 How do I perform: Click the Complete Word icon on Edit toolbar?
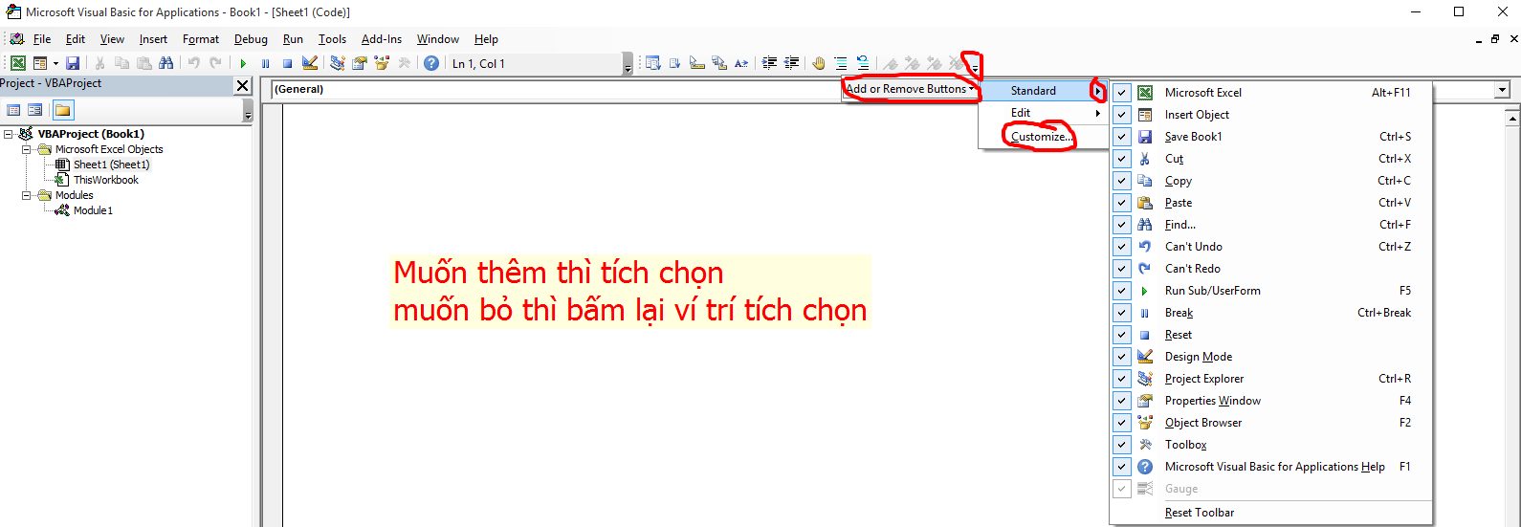741,63
